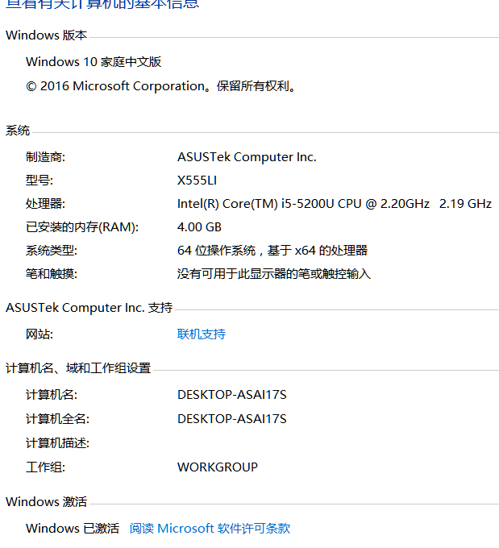The image size is (499, 548).
Task: Click the 已安装的内存(RAM): label
Action: coord(82,226)
